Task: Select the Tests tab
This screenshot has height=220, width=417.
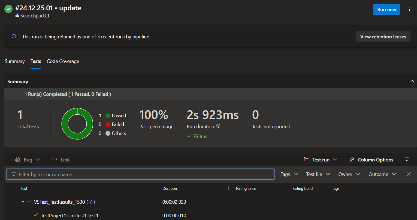Action: 36,61
